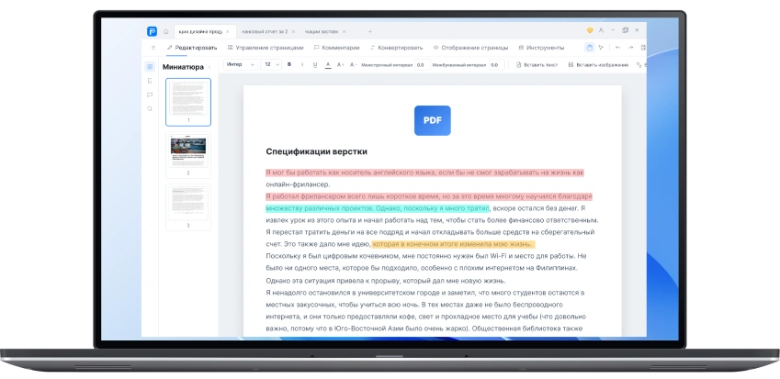
Task: Open the font size 12 dropdown
Action: (x=271, y=64)
